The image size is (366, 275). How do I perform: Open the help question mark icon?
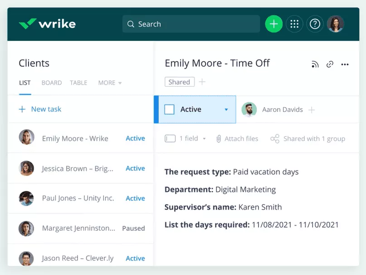(x=315, y=24)
